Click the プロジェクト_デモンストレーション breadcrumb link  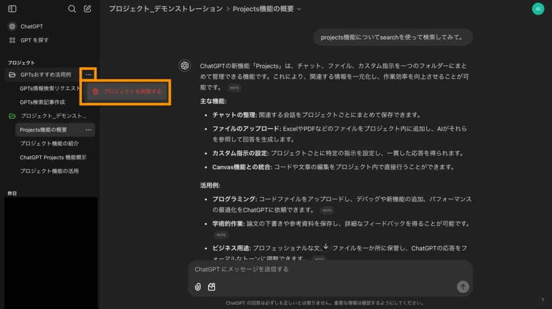(165, 9)
